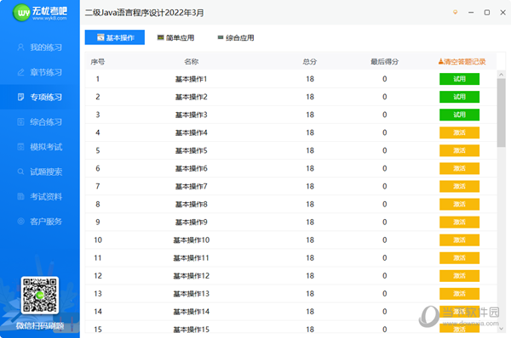Click the scrollbar down arrow
The height and width of the screenshot is (338, 511).
(x=502, y=329)
